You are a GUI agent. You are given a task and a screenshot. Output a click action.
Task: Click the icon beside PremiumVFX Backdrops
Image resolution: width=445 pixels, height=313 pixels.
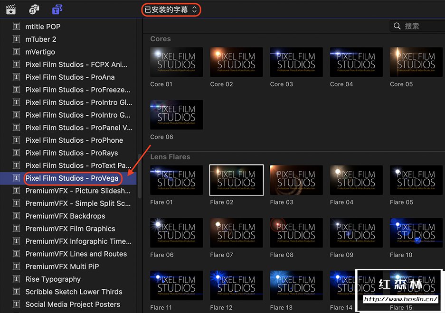17,216
